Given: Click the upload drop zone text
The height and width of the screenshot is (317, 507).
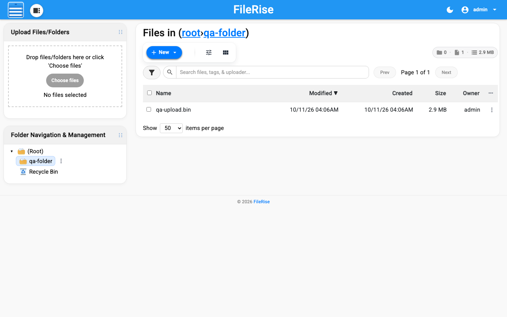Looking at the screenshot, I should point(65,61).
